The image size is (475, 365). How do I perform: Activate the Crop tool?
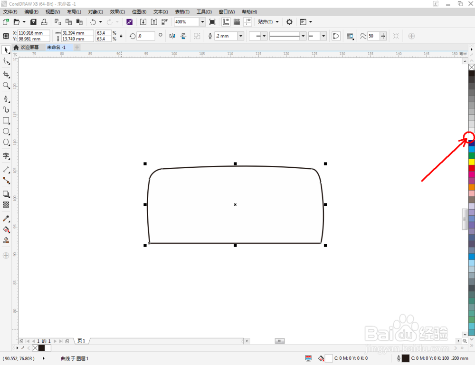(x=6, y=75)
